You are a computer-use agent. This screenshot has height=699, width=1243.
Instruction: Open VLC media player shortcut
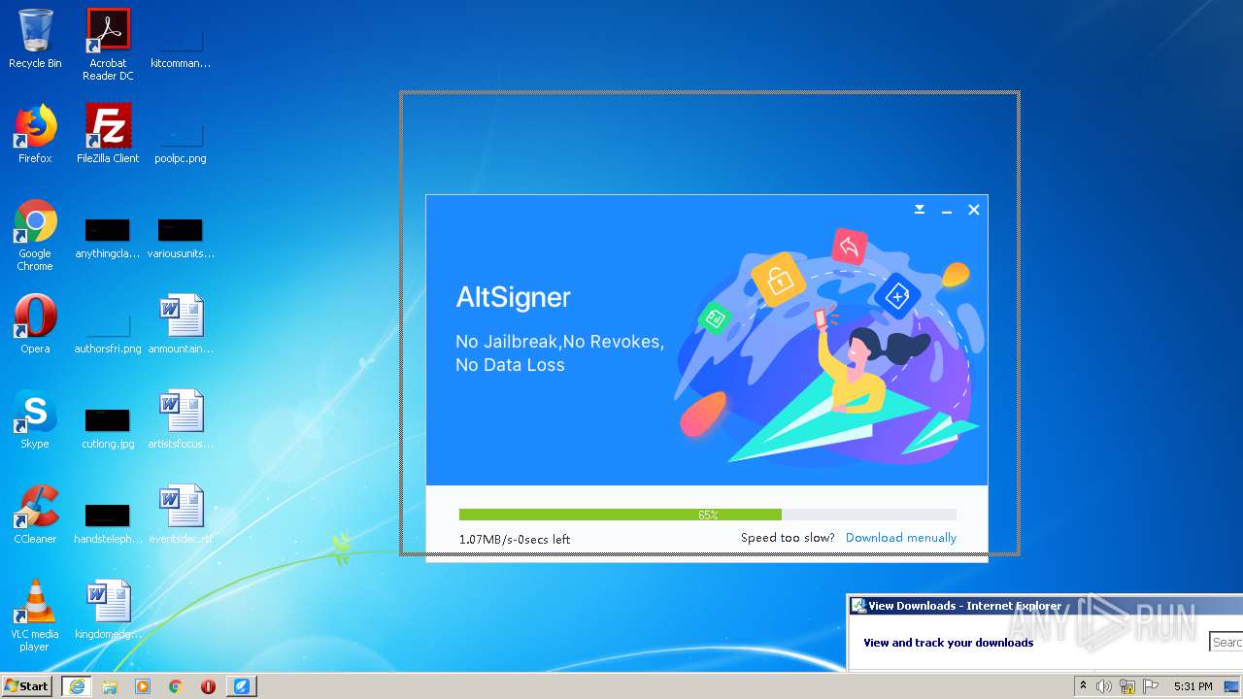[35, 616]
